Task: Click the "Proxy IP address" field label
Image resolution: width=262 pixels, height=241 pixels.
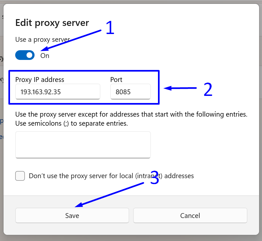Action: point(40,80)
